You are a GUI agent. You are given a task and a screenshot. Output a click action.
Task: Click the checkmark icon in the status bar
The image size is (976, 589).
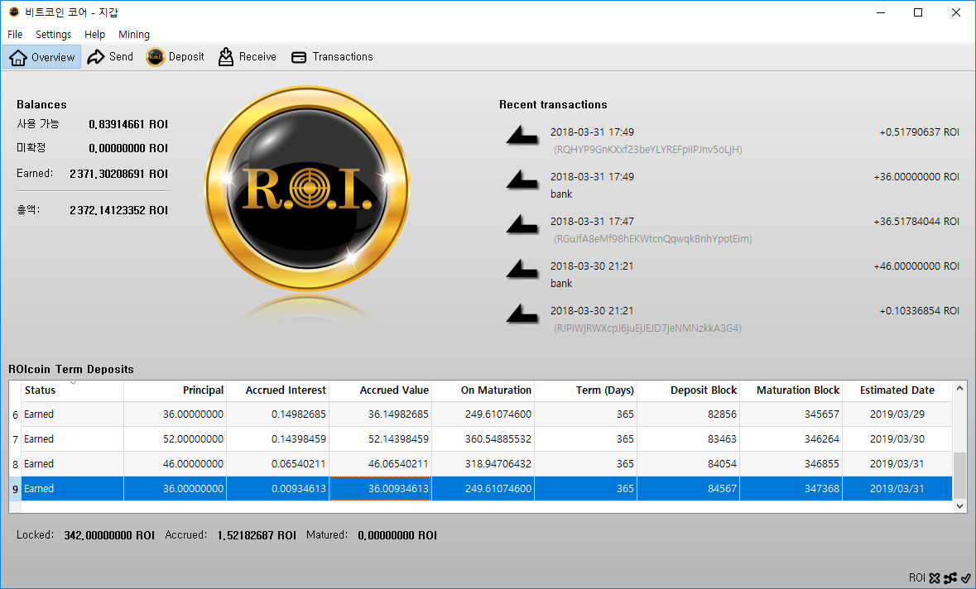point(967,577)
